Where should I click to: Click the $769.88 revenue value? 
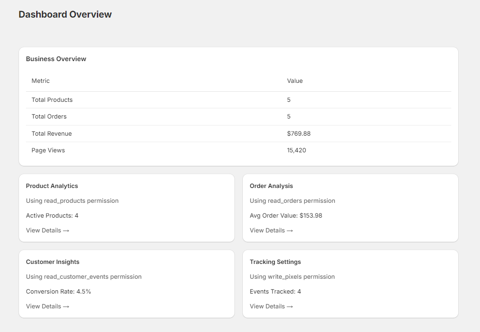299,133
